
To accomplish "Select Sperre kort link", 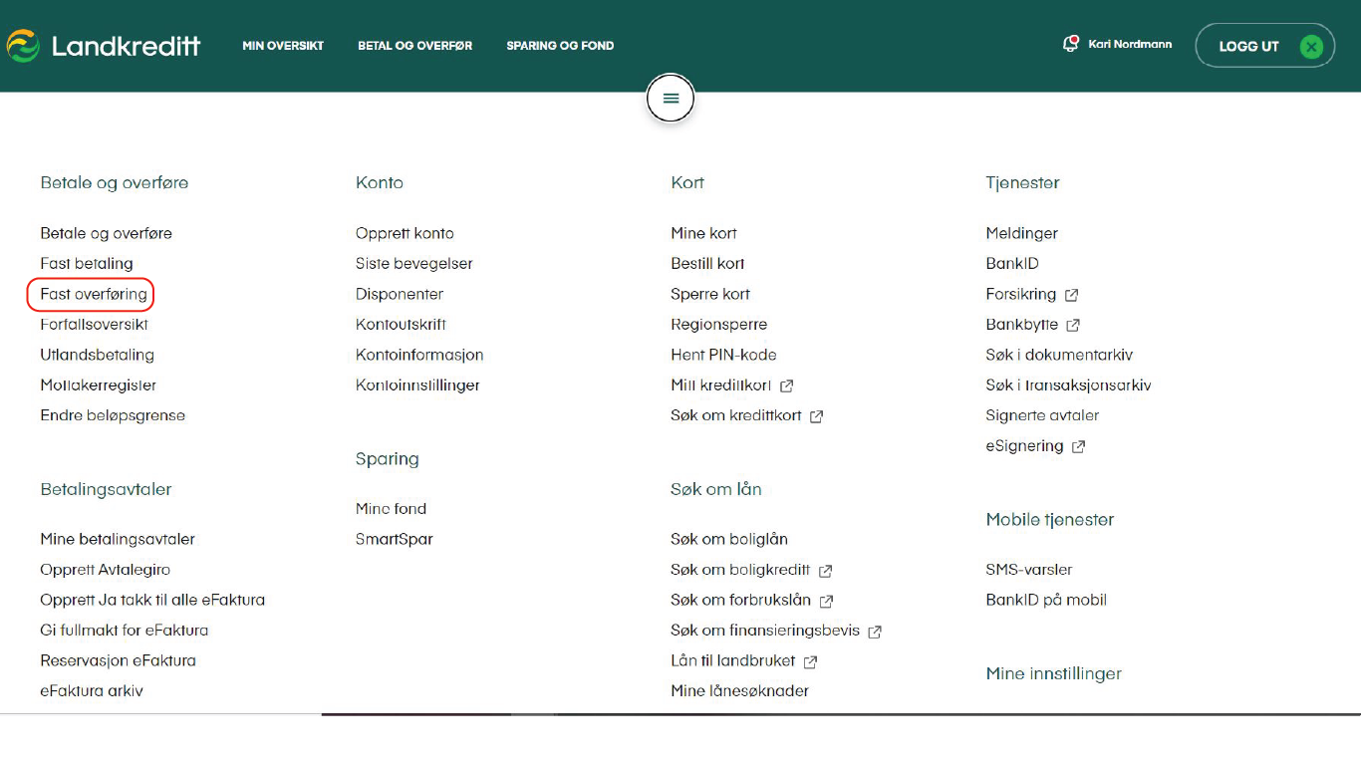I will point(709,294).
